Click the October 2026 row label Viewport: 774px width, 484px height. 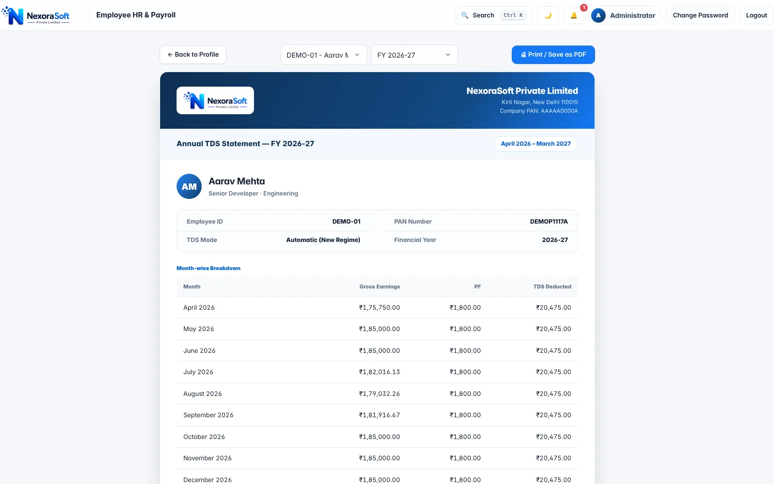coord(204,437)
